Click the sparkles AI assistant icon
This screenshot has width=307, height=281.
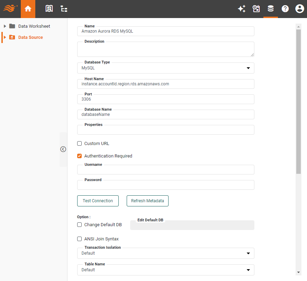(x=242, y=9)
